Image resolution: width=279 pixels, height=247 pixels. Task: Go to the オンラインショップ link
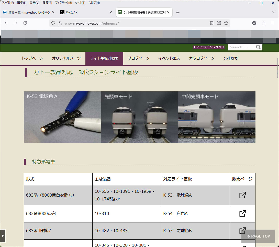(x=209, y=47)
